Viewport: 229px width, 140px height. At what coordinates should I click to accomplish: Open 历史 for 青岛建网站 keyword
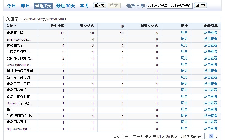click(184, 45)
